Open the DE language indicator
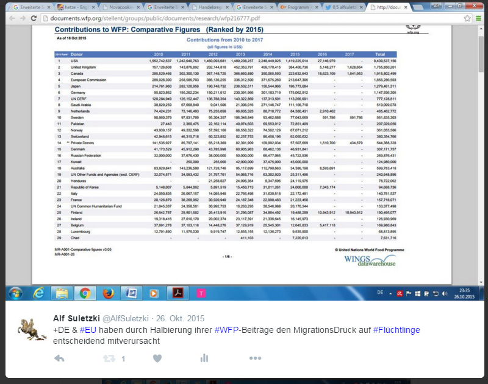This screenshot has height=384, width=488. coord(380,293)
